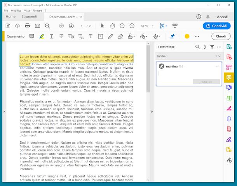
Task: Choose the text box tool
Action: pyautogui.click(x=101, y=36)
